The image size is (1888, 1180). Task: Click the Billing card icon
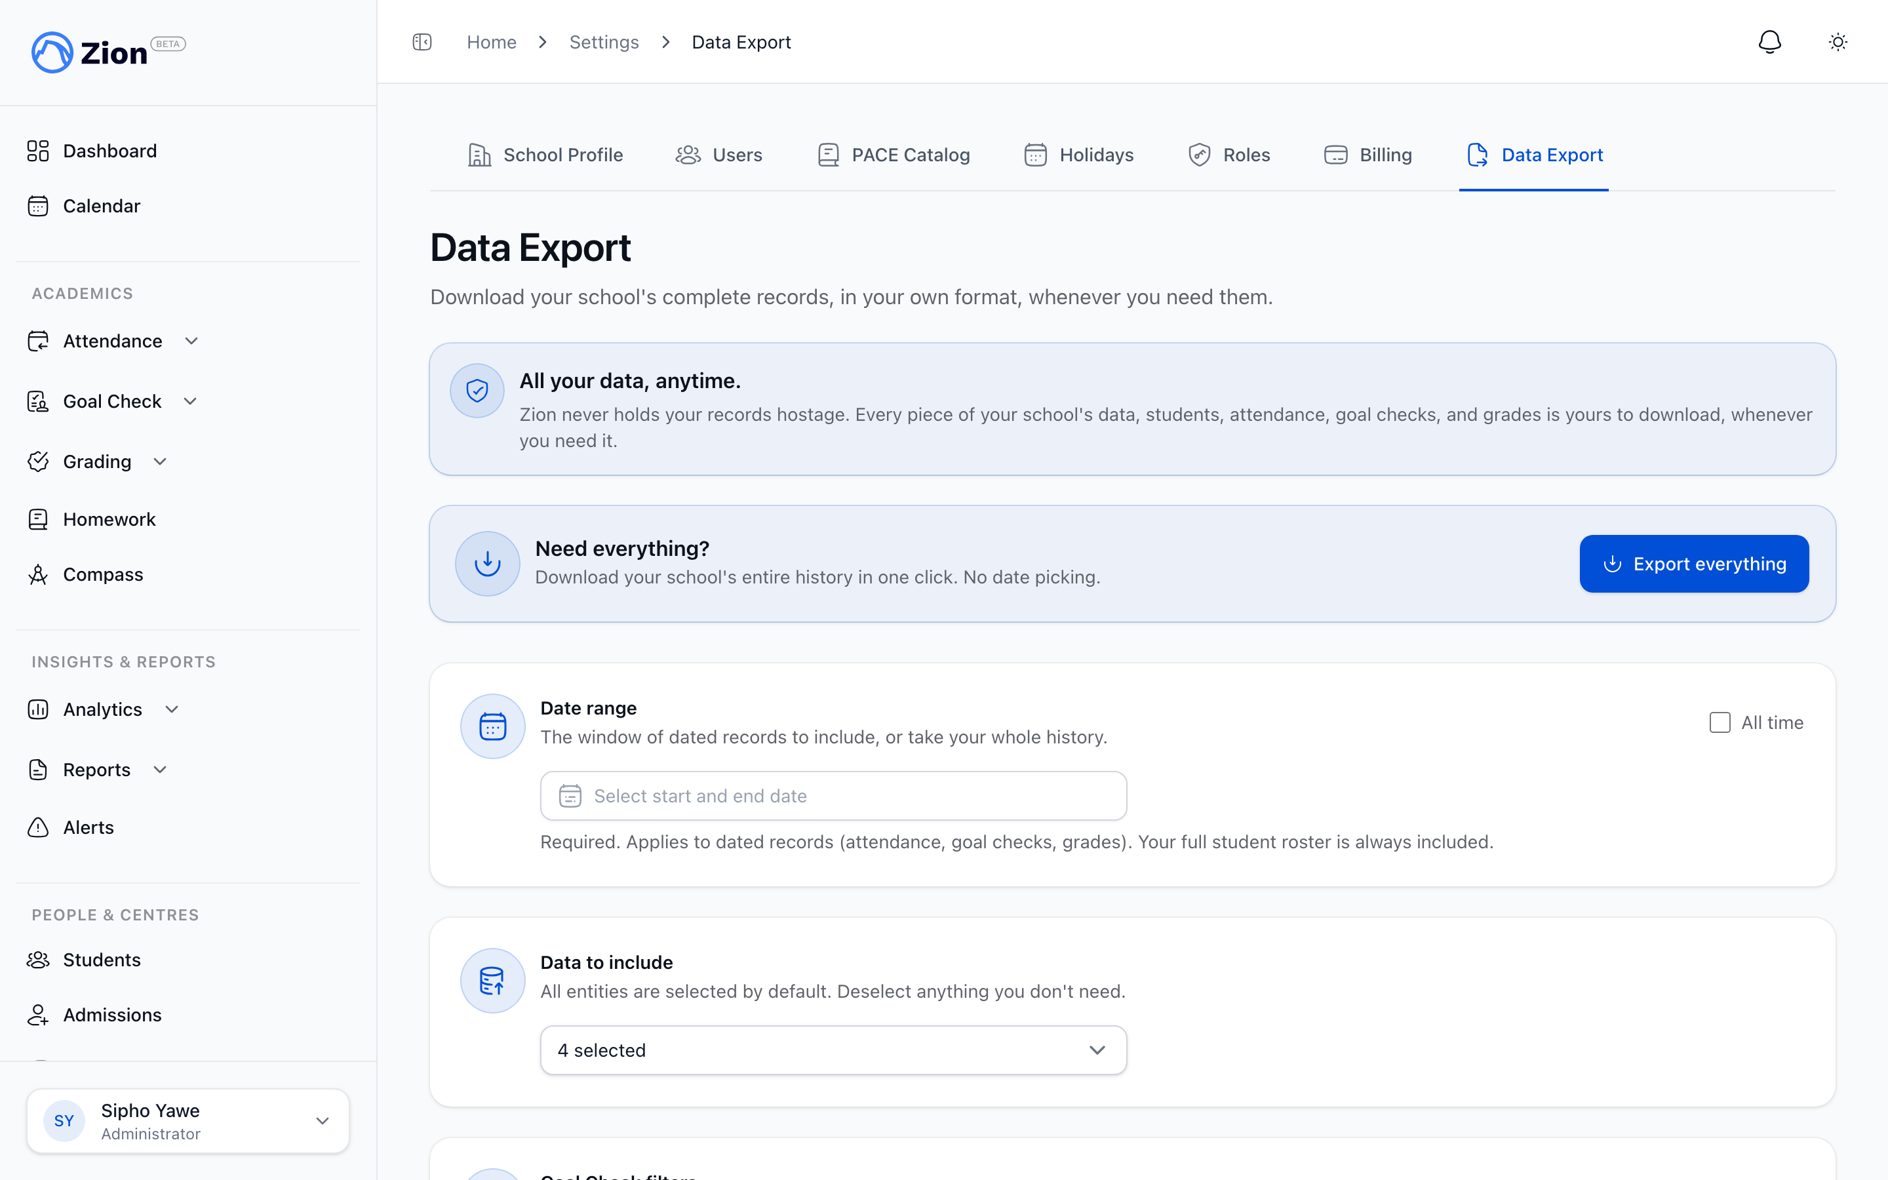click(x=1335, y=155)
